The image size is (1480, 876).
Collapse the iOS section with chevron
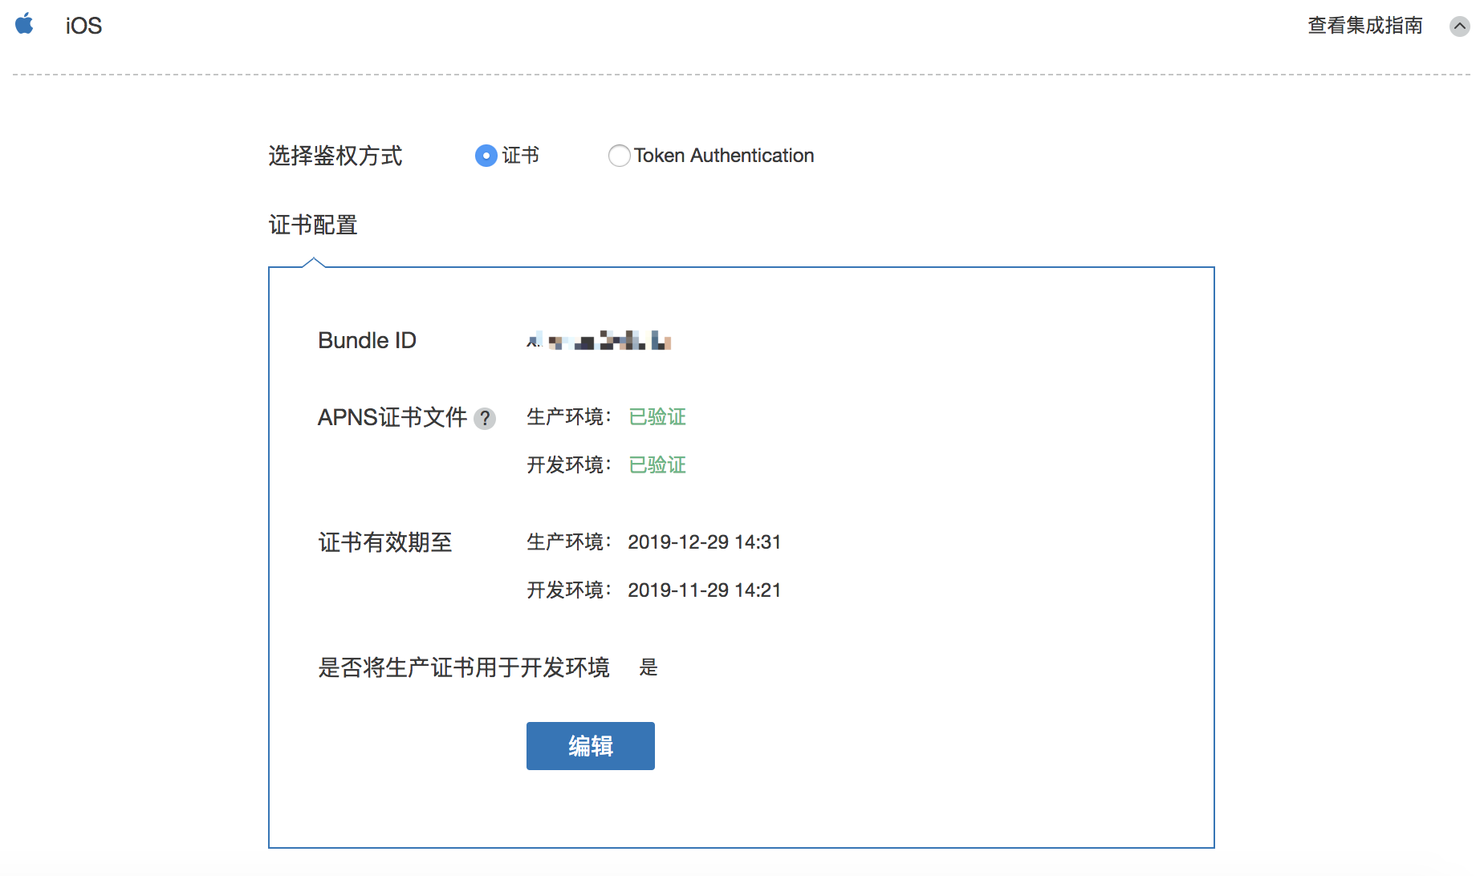point(1459,26)
